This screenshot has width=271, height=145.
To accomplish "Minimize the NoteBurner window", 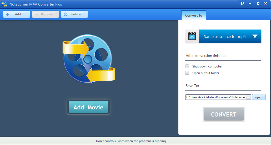I will coord(250,3).
